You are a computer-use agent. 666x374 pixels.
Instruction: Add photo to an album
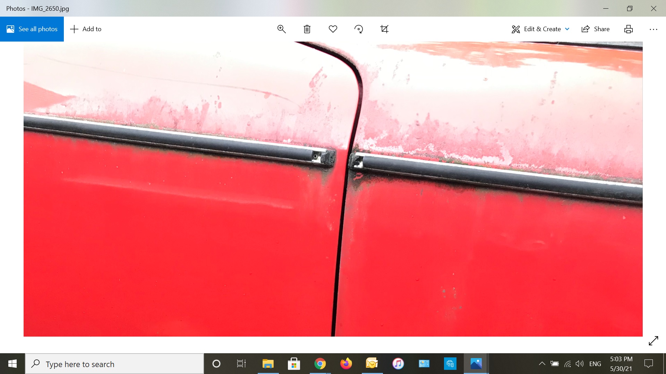[86, 29]
